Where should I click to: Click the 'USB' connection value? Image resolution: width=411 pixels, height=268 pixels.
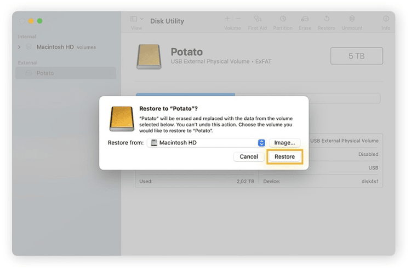point(373,168)
